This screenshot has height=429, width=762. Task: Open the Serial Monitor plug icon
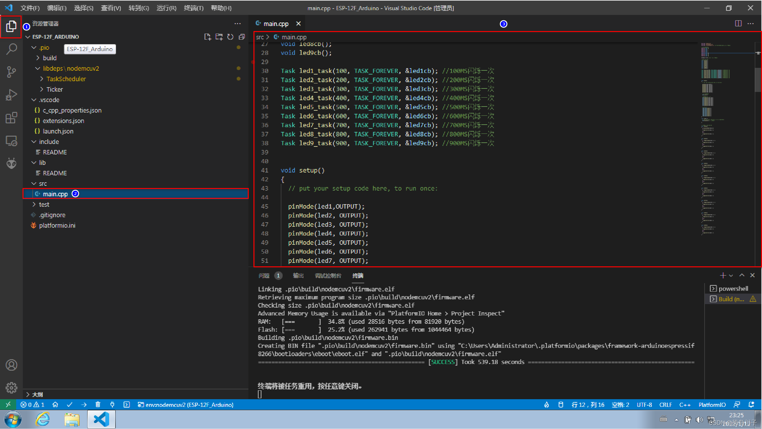[112, 405]
